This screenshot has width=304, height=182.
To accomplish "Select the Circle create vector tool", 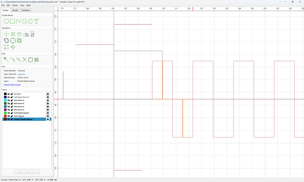I will click(x=6, y=21).
